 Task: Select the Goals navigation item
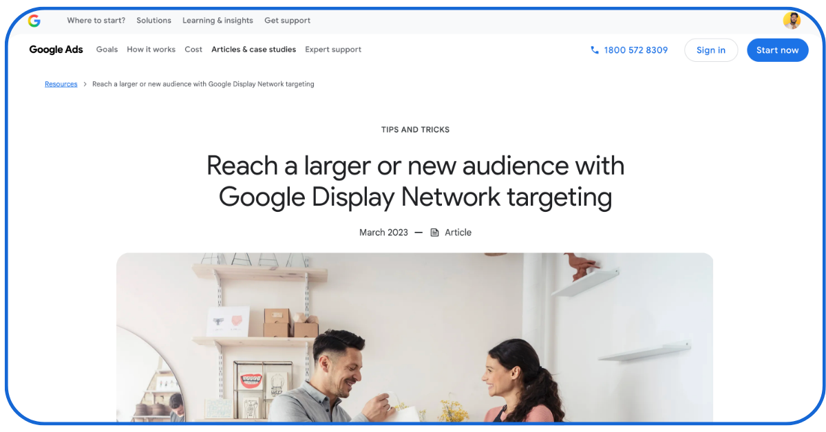tap(107, 50)
